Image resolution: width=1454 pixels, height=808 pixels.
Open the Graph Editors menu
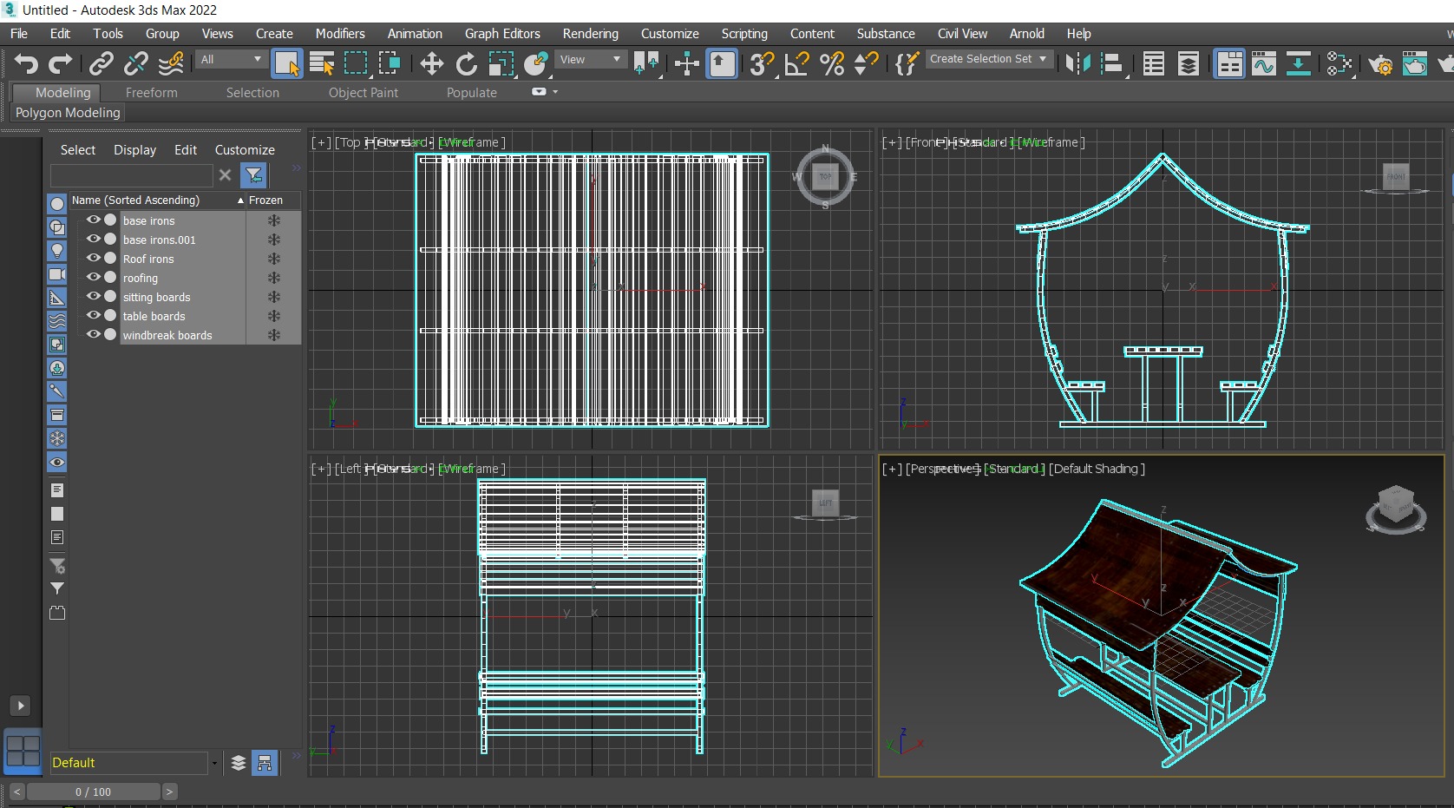tap(502, 34)
